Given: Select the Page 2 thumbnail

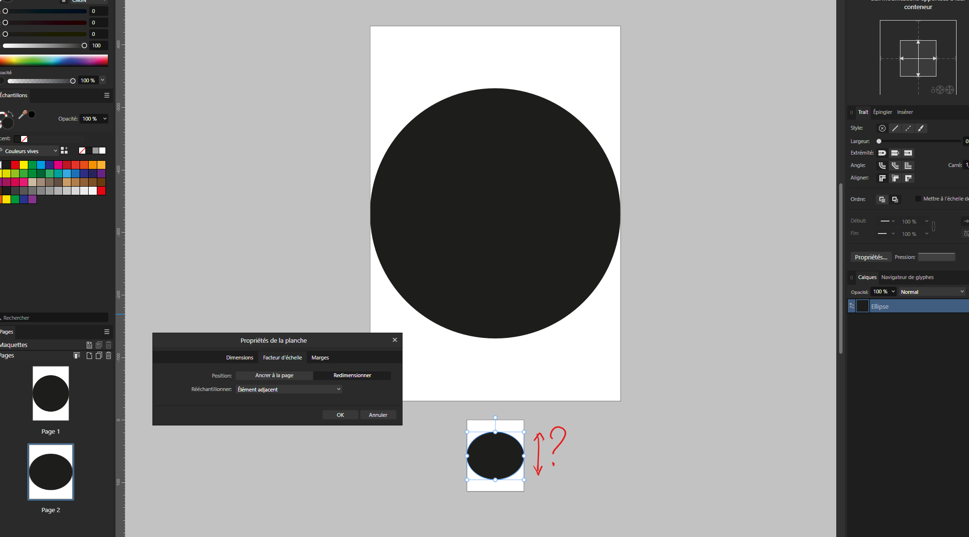Looking at the screenshot, I should pos(51,472).
